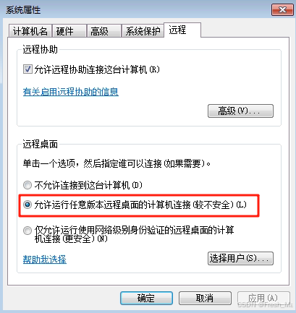296x313 pixels.
Task: Click the 选择用户(S)... button
Action: pyautogui.click(x=240, y=259)
